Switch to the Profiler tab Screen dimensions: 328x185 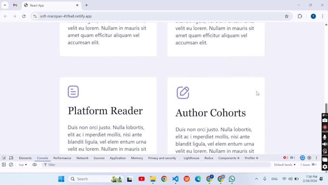(x=251, y=158)
